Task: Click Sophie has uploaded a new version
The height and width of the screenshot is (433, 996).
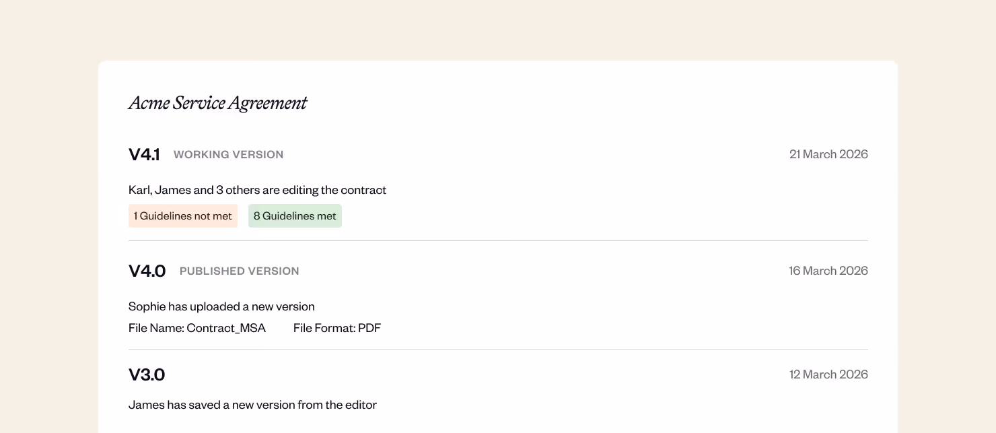Action: click(x=221, y=306)
